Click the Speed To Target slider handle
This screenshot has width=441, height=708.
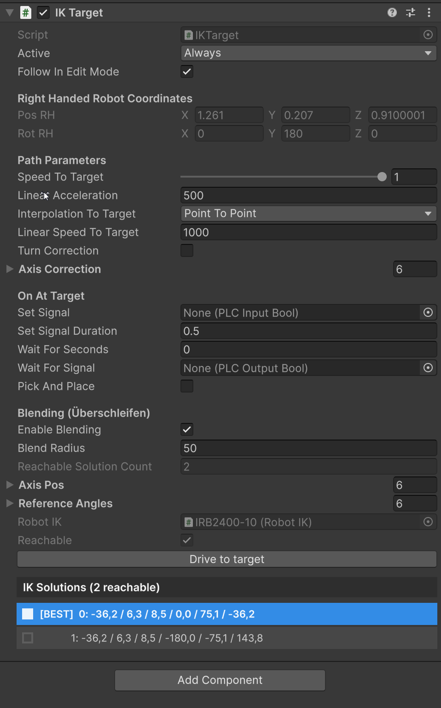tap(382, 177)
